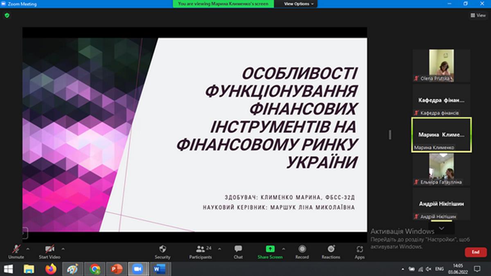Expand video options arrow beside Start Video
Screen dimensions: 491x276
coord(63,248)
